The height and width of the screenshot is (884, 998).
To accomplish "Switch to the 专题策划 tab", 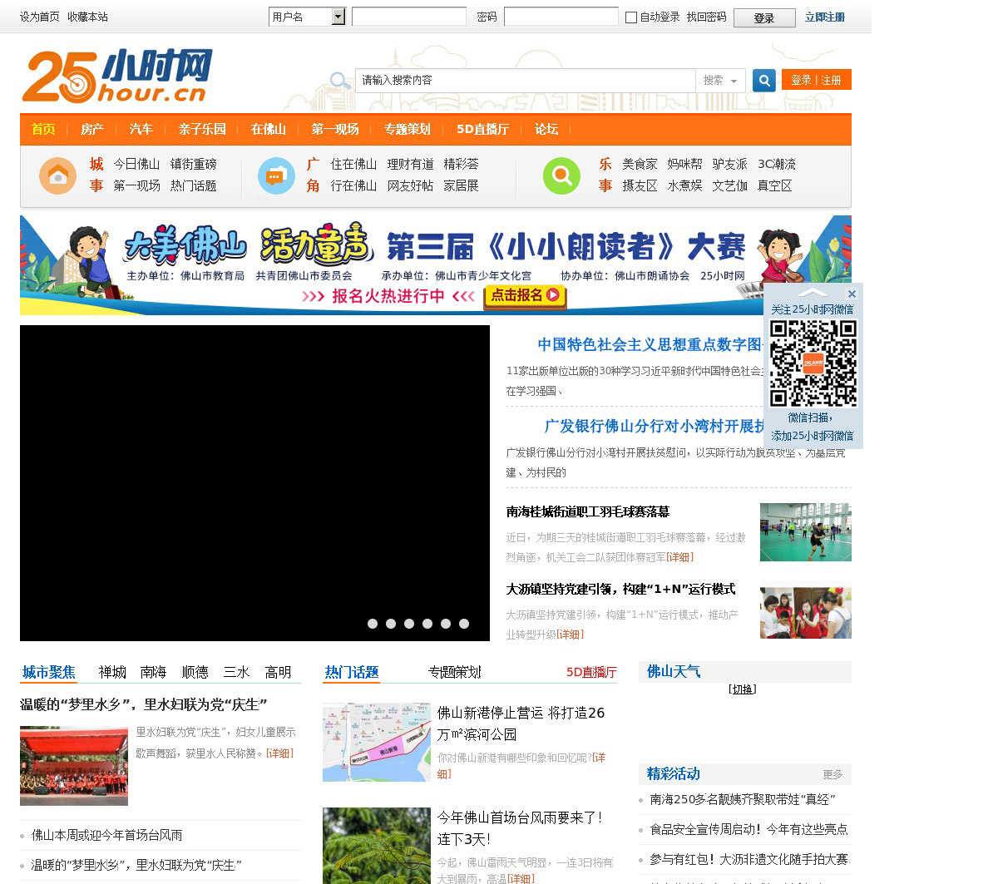I will point(454,672).
